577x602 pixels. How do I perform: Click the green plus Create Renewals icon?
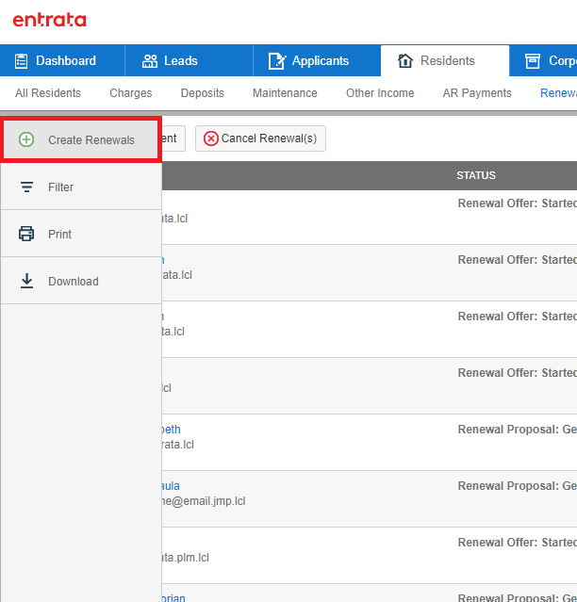(26, 139)
